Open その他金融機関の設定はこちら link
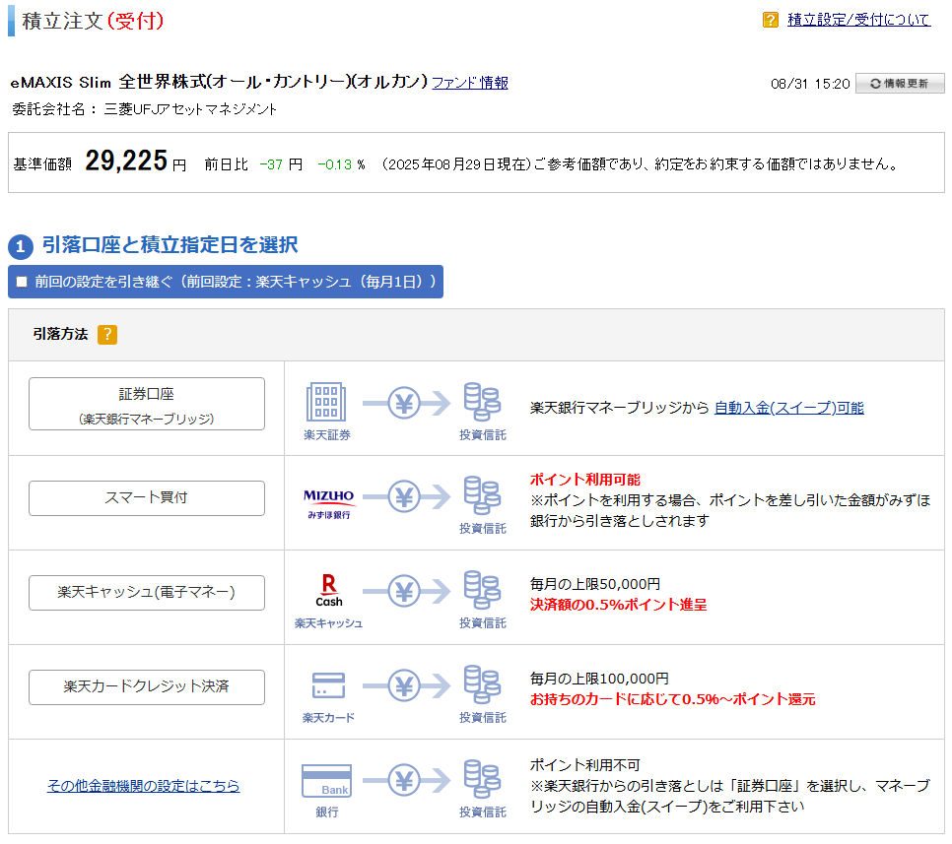The width and height of the screenshot is (952, 844). [x=143, y=786]
